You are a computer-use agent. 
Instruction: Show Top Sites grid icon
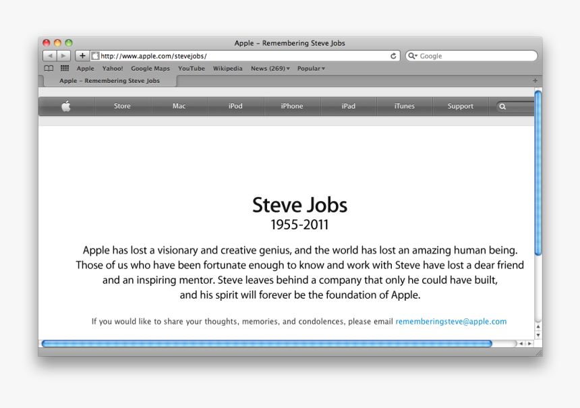tap(65, 68)
